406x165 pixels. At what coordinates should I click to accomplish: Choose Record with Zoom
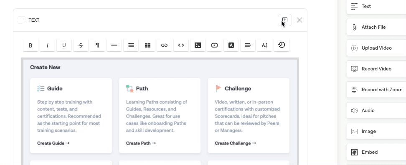[376, 90]
